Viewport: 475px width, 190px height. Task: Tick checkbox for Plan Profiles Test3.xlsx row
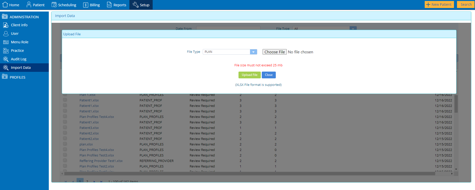[65, 155]
